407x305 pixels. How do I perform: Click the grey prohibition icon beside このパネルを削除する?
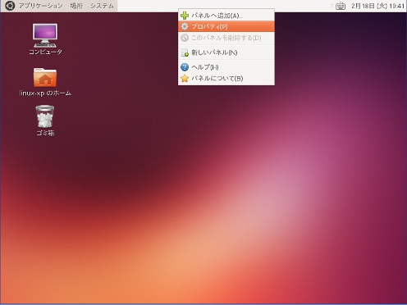tap(185, 38)
